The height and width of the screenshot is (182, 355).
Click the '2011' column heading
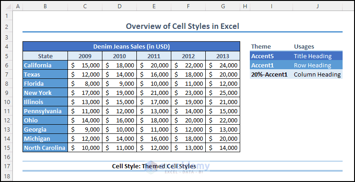coord(154,56)
